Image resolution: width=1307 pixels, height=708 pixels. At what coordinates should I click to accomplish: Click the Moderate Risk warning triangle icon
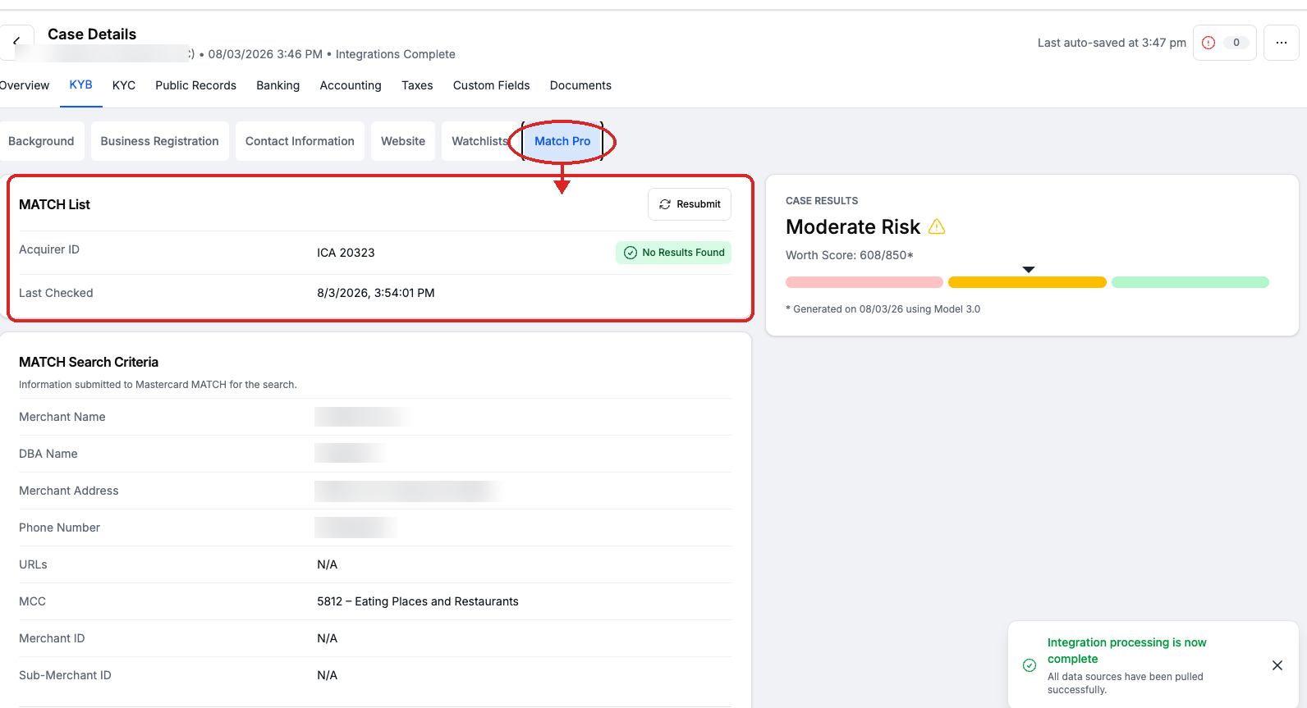(937, 226)
